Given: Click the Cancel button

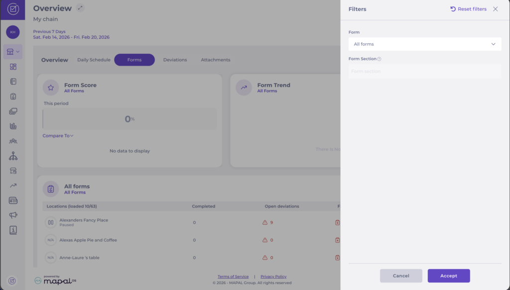Looking at the screenshot, I should (401, 276).
